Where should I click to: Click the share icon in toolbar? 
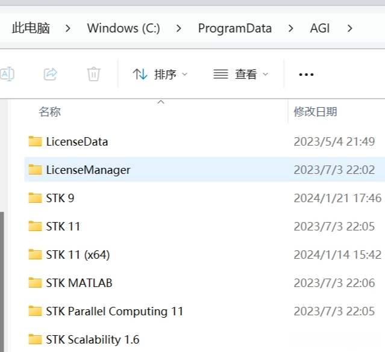[x=51, y=74]
